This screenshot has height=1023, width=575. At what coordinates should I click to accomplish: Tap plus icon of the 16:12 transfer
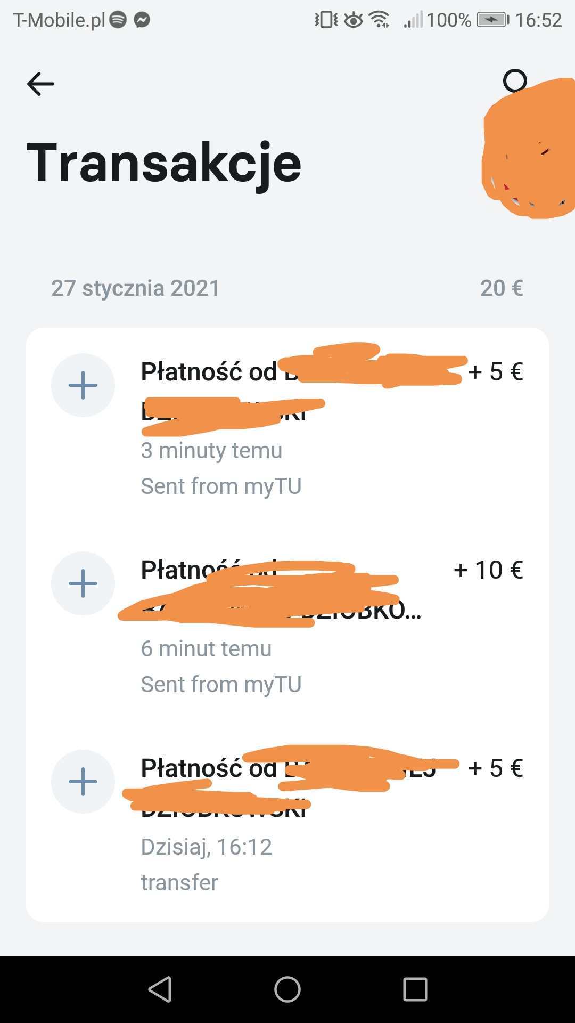tap(83, 782)
